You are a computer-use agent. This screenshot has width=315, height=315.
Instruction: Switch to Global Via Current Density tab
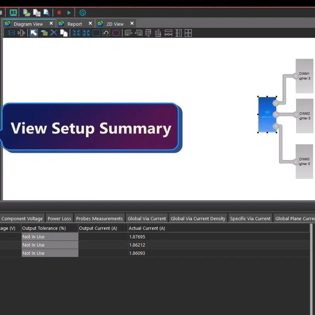click(198, 219)
